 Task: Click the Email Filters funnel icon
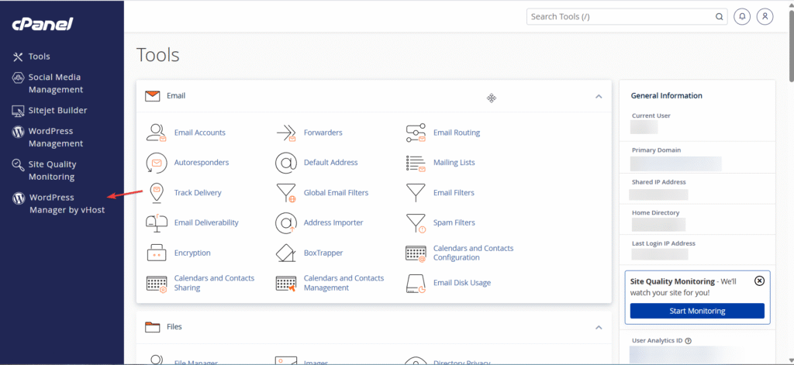click(416, 192)
